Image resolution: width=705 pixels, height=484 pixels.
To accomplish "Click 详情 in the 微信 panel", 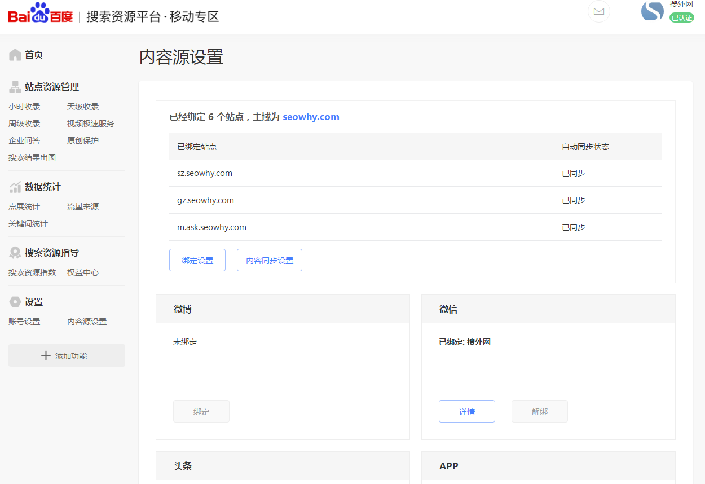I will coord(467,411).
